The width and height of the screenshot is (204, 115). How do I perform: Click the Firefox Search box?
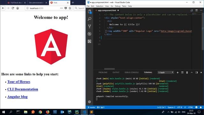point(80,8)
